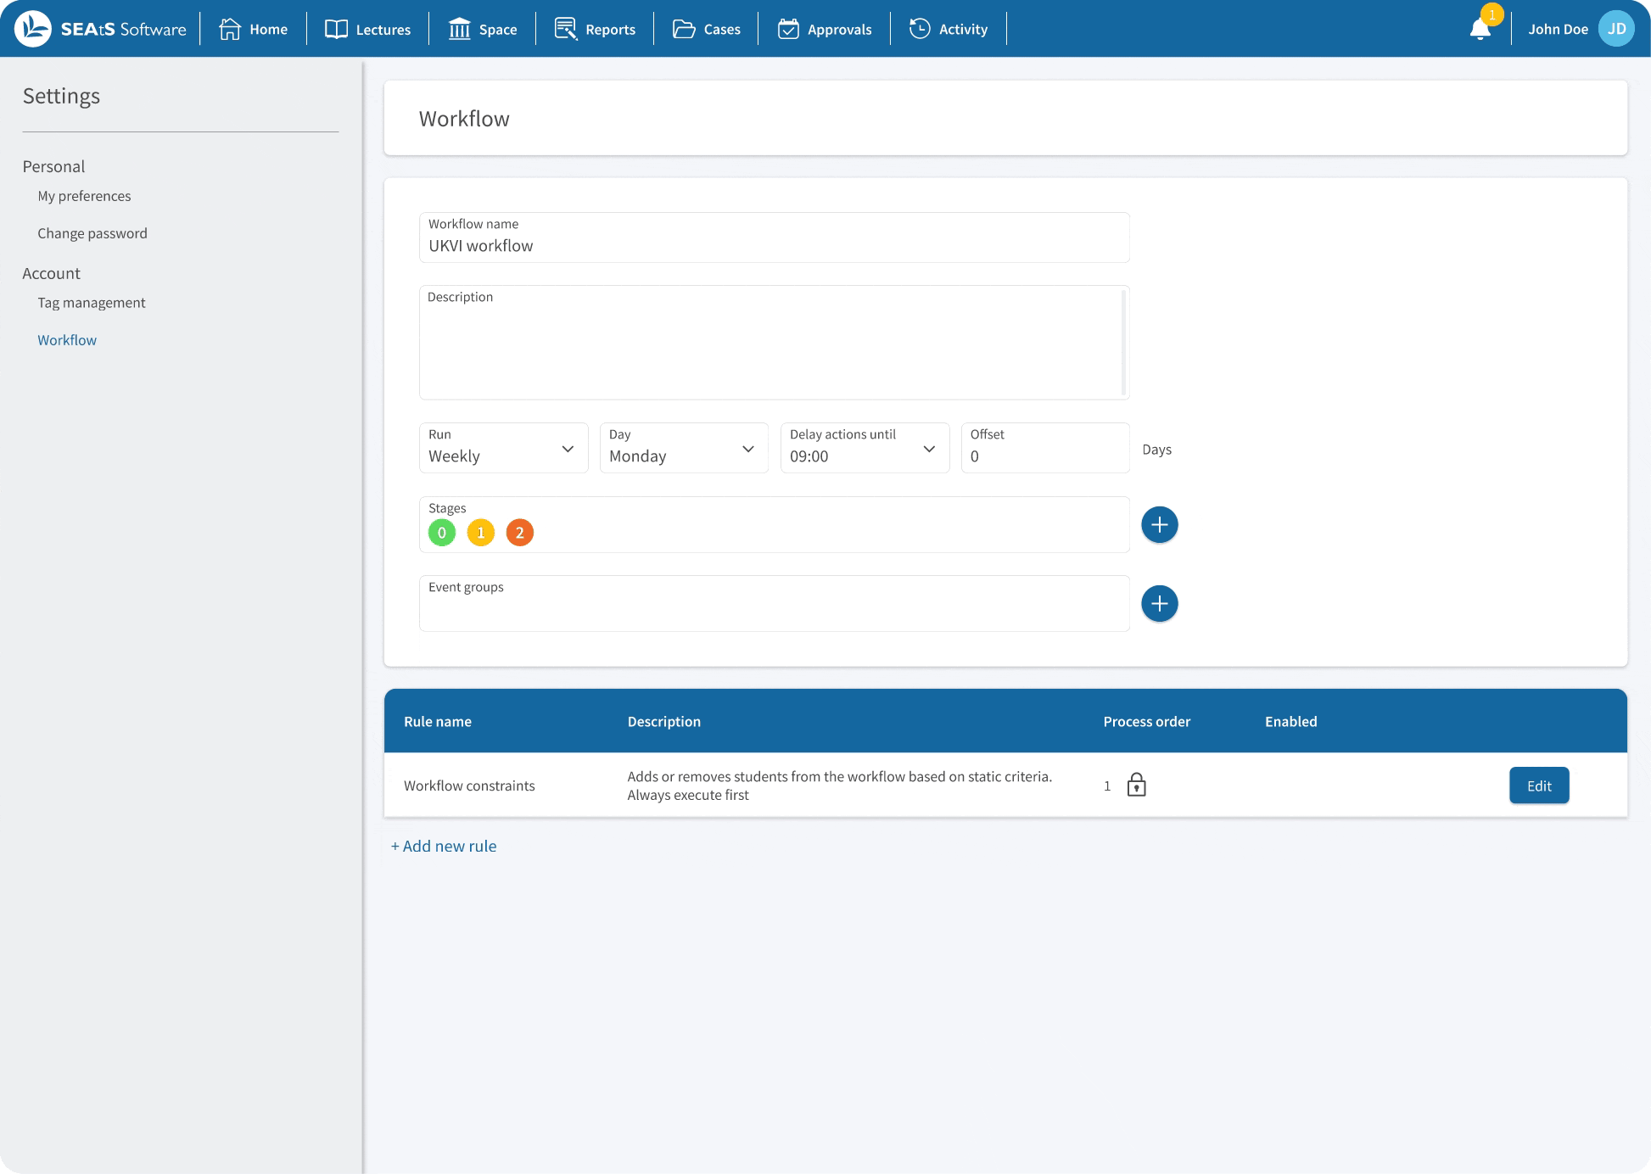Click Description text area scrollbar
1651x1174 pixels.
click(1124, 343)
